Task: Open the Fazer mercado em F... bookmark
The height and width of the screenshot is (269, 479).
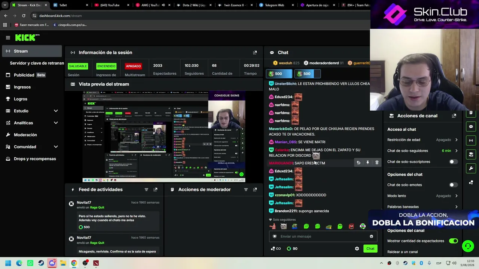Action: pyautogui.click(x=31, y=25)
